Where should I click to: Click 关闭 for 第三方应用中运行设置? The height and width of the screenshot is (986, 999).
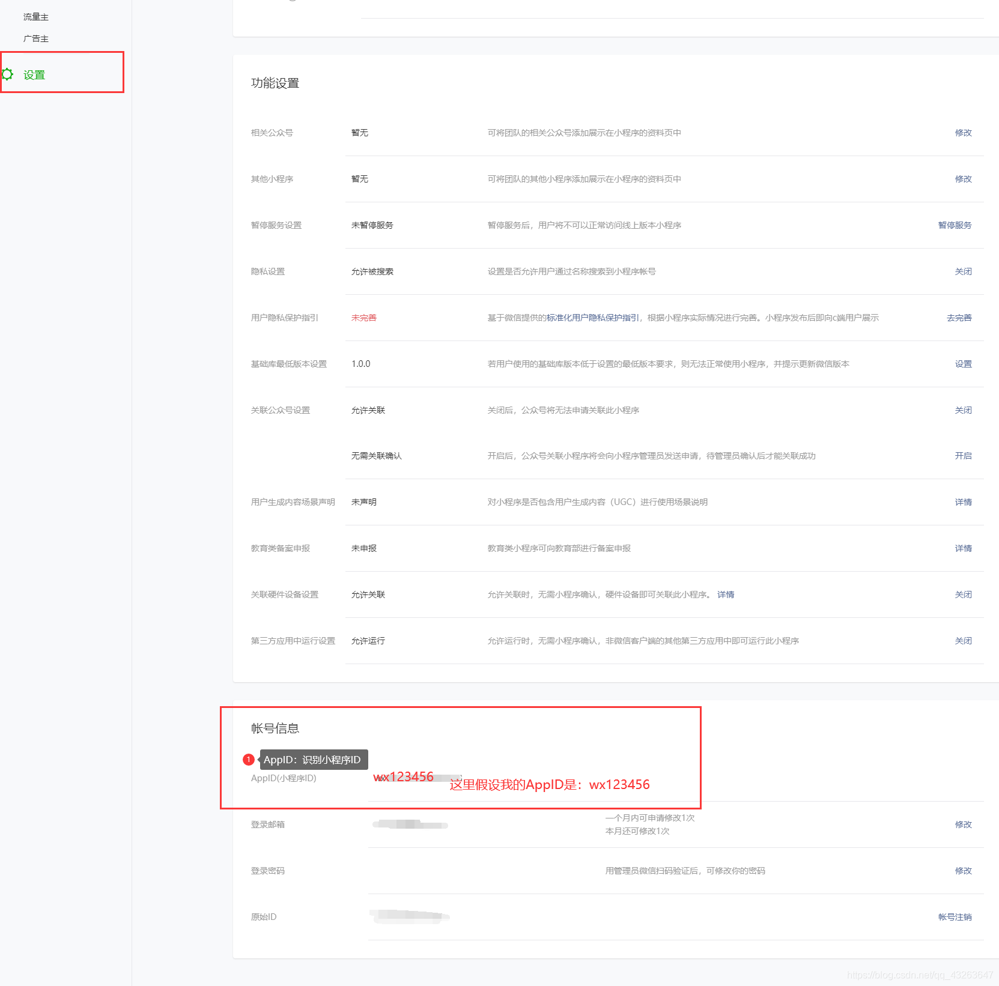[x=963, y=641]
